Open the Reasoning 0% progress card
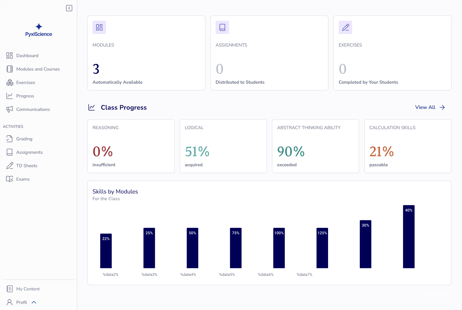The height and width of the screenshot is (310, 462). (x=131, y=146)
